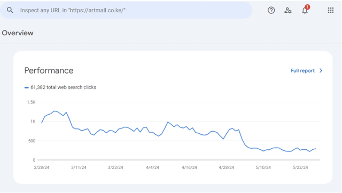Click the 1.5K label on the y-axis
The image size is (342, 193).
tap(31, 102)
